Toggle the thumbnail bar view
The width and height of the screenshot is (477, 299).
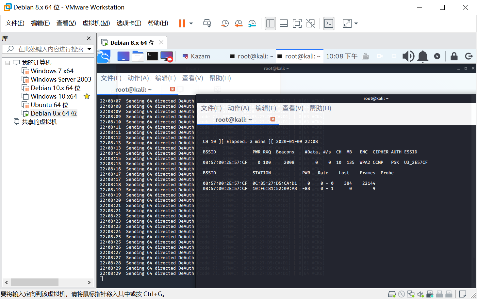coord(284,23)
